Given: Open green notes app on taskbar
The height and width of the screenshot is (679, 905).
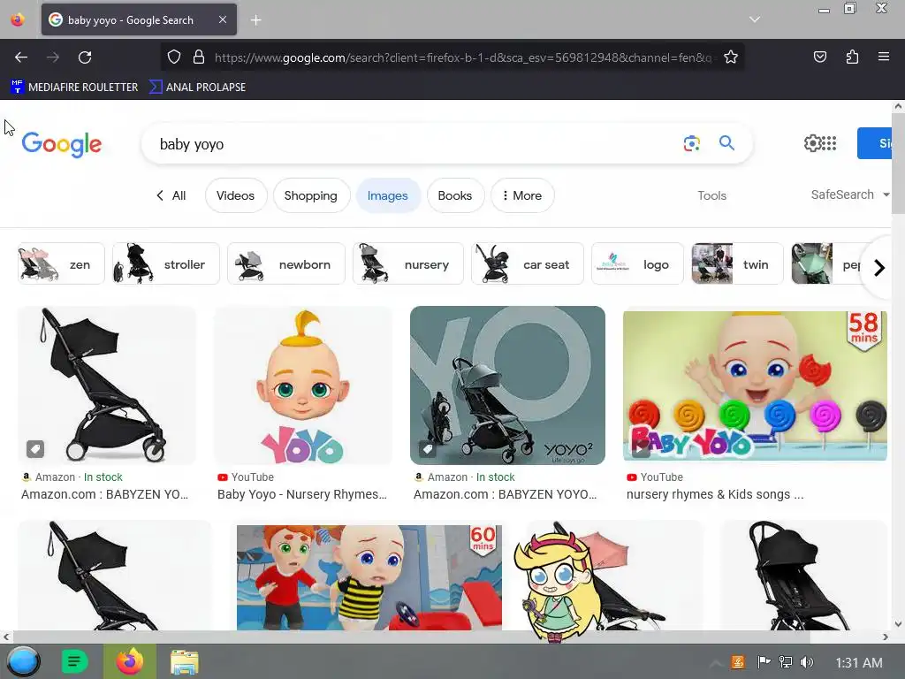Looking at the screenshot, I should click(x=74, y=661).
